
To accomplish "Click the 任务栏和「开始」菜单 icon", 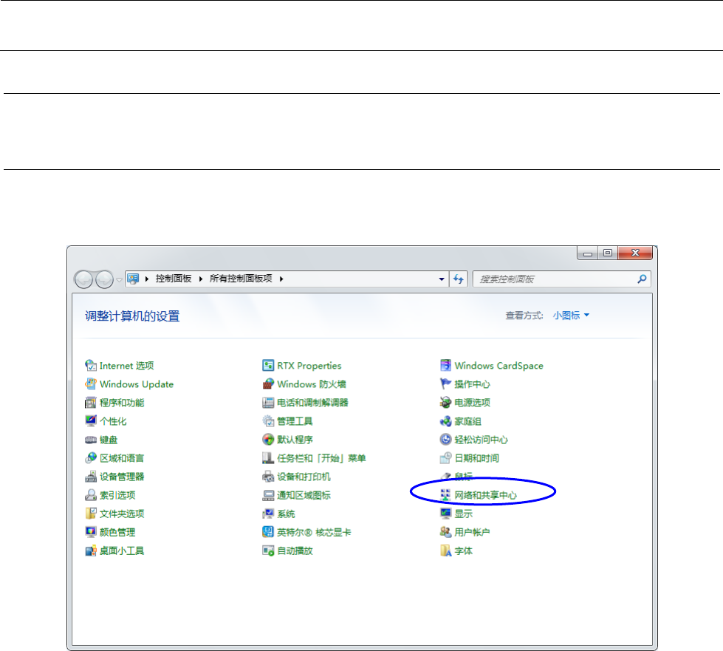I will click(x=268, y=458).
